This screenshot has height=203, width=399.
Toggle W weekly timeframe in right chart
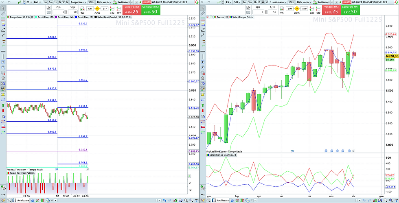(263, 2)
